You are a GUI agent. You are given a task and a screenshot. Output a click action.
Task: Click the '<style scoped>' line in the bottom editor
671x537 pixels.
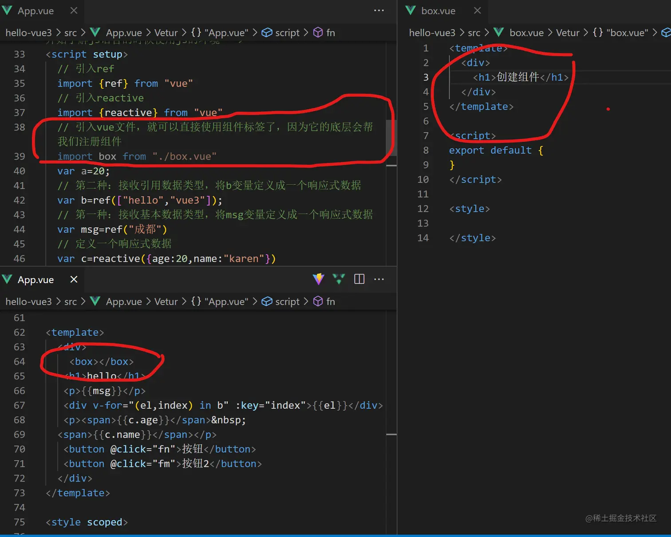pos(87,522)
